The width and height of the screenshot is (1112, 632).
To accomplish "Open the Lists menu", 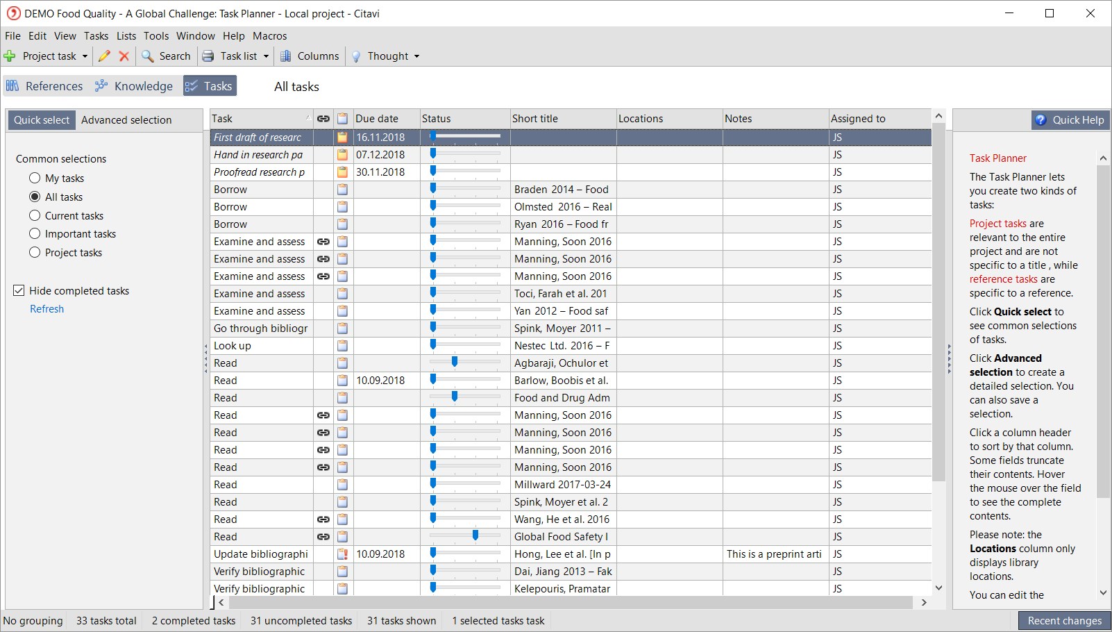I will point(126,36).
